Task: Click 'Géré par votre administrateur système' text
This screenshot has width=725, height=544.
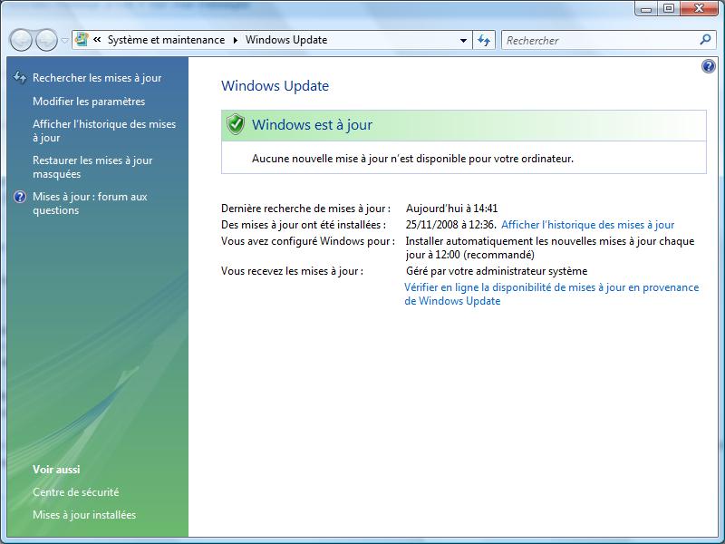Action: coord(497,271)
